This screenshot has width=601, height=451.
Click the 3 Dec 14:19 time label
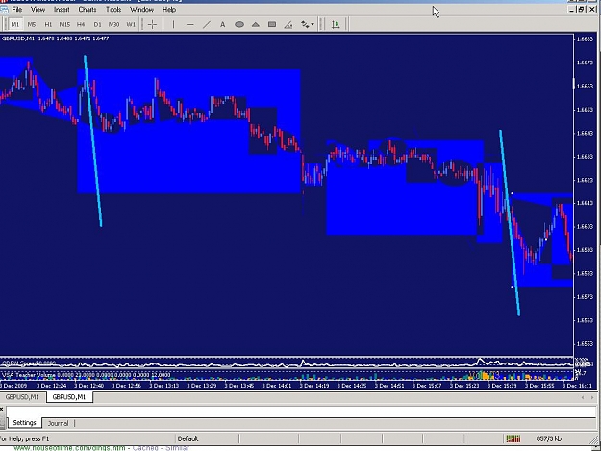click(314, 386)
